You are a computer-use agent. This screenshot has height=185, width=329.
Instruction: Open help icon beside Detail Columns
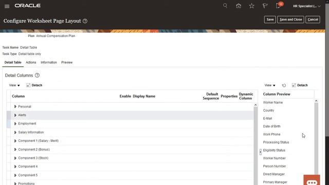[x=37, y=75]
